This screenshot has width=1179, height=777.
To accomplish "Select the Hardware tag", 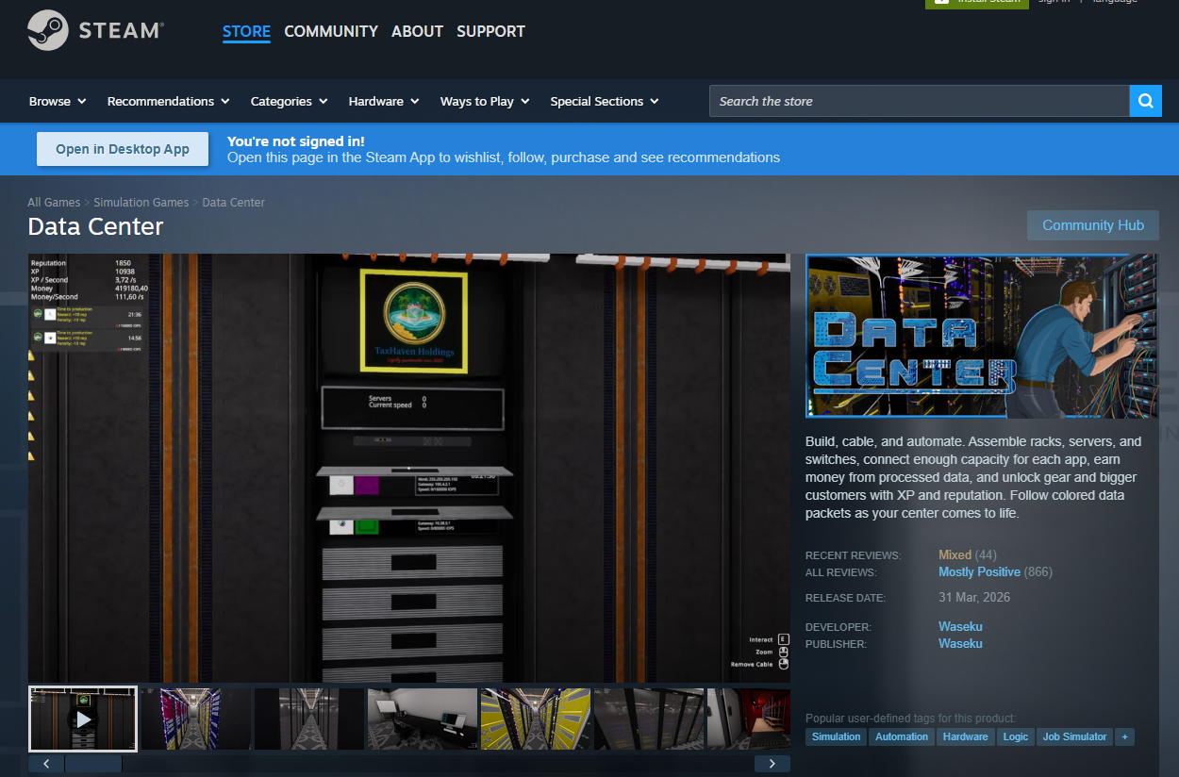I will [x=965, y=736].
